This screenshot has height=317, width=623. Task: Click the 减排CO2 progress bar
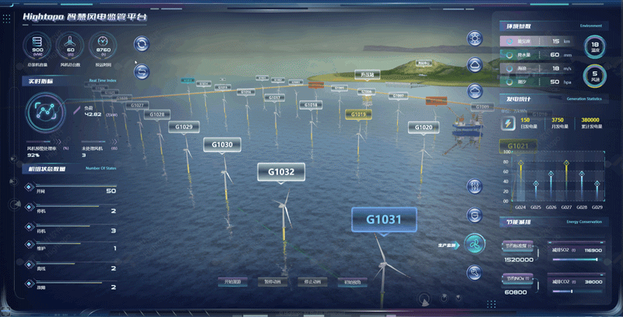(575, 291)
